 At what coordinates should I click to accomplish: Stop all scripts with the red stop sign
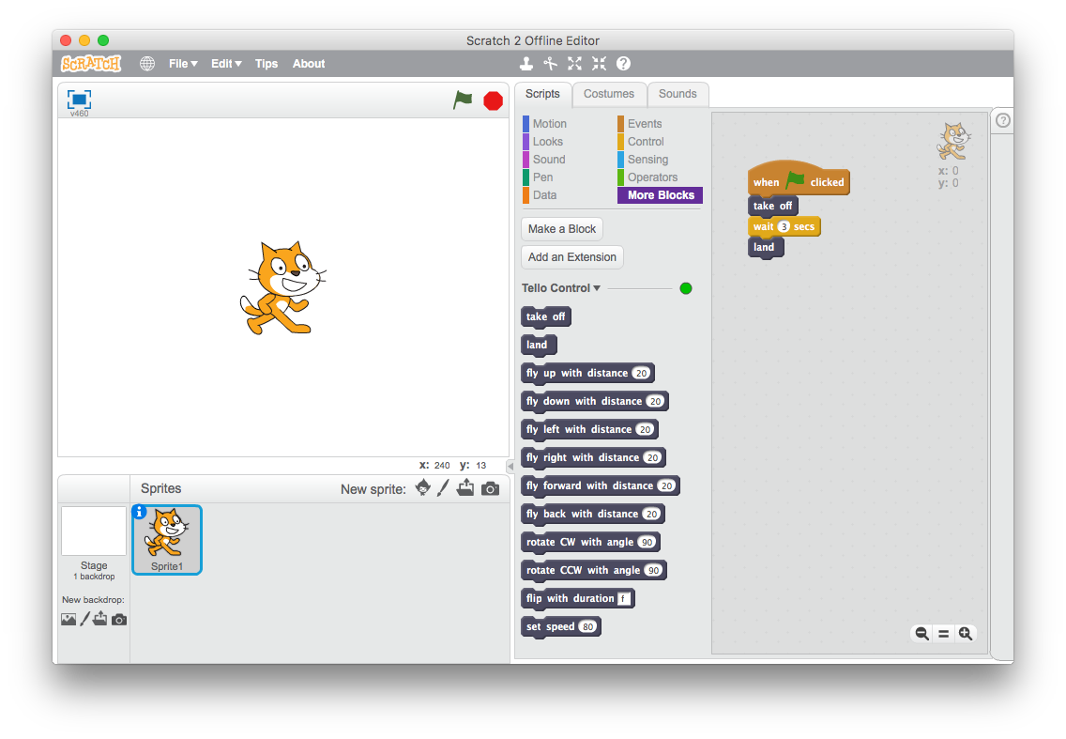coord(493,100)
